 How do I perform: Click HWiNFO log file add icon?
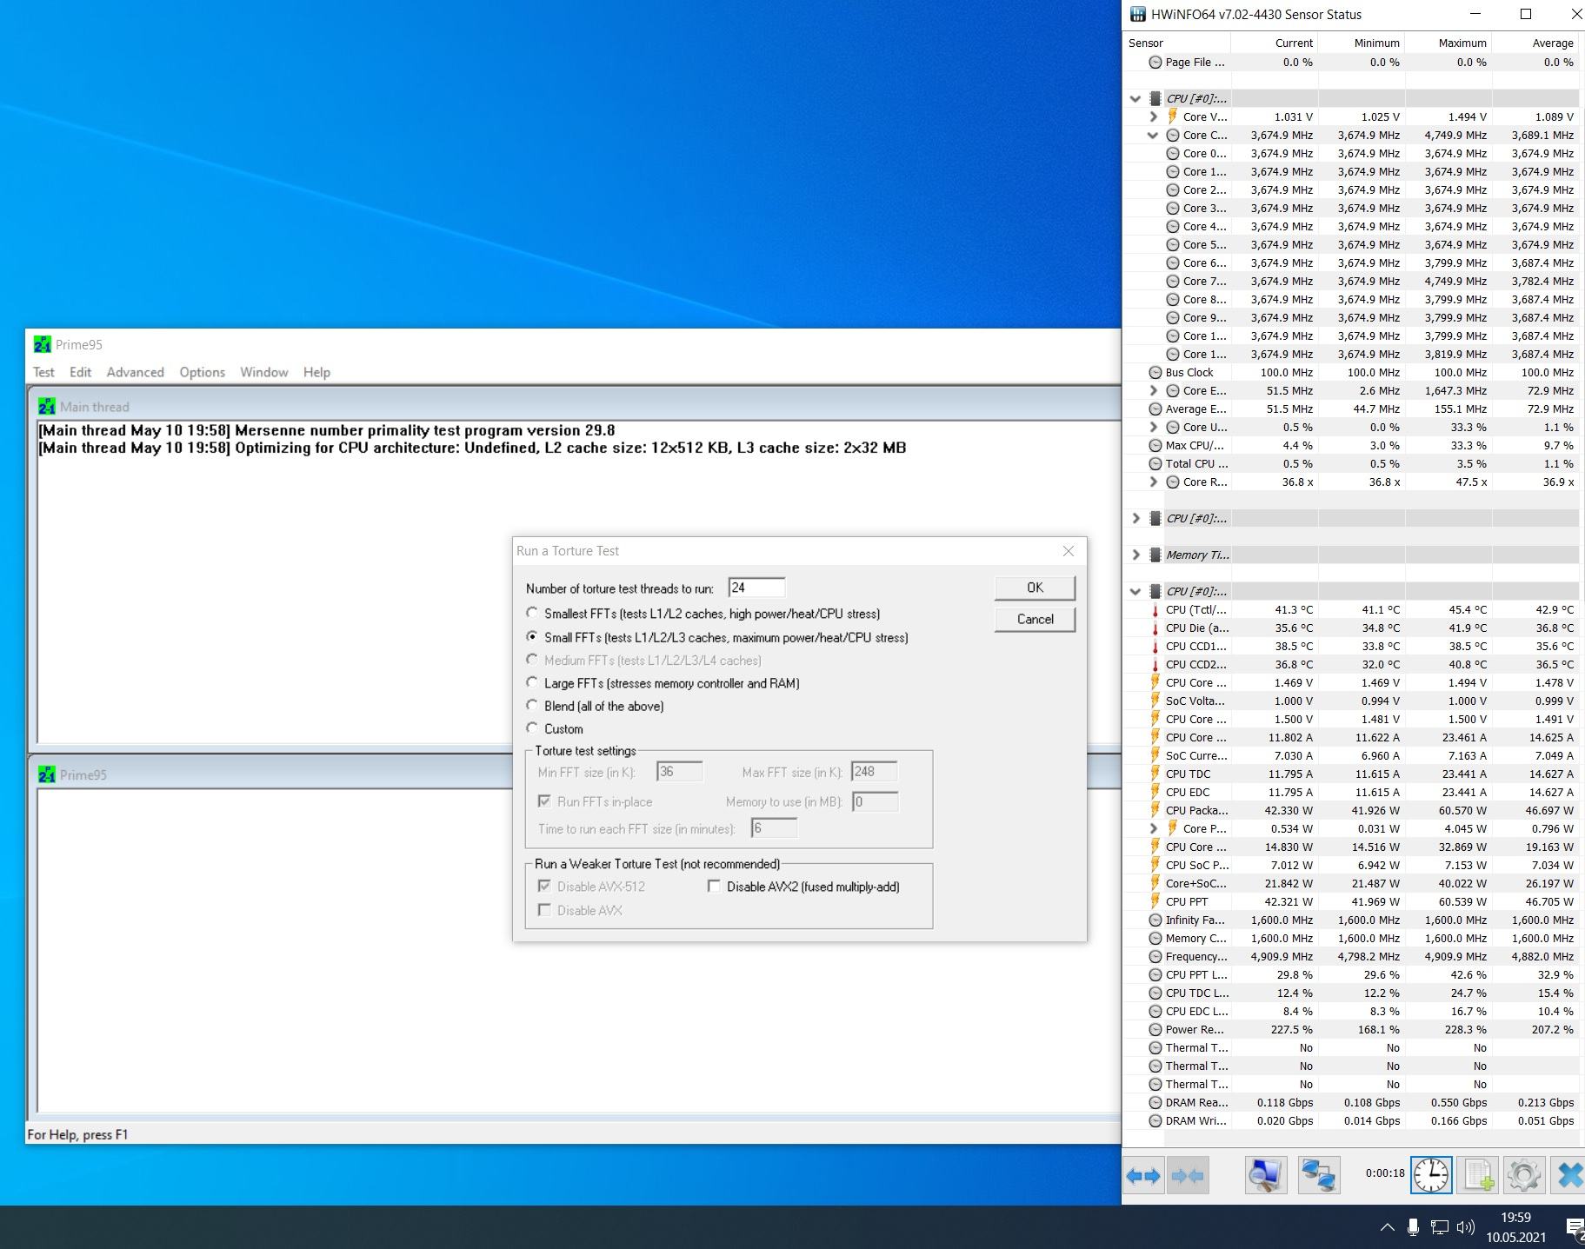[x=1478, y=1176]
